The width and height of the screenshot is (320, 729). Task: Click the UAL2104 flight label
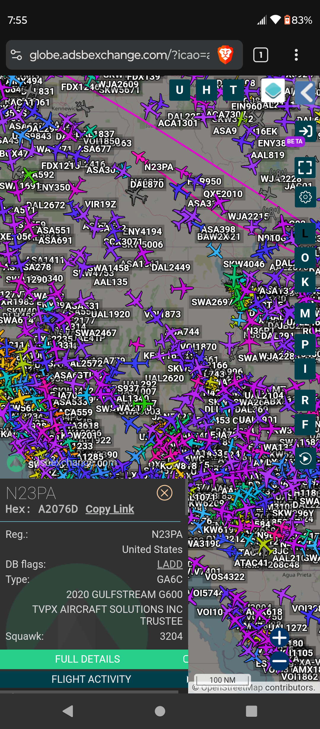pyautogui.click(x=264, y=395)
